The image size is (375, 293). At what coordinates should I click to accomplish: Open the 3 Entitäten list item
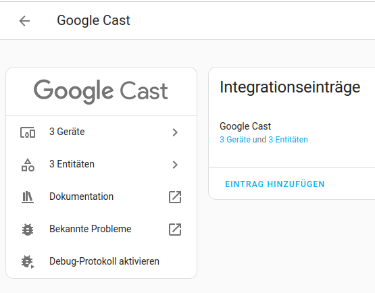pyautogui.click(x=101, y=165)
